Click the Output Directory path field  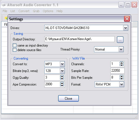pyautogui.click(x=79, y=39)
